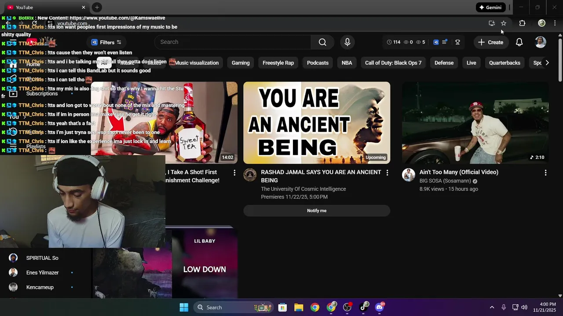
Task: Select the Quarterbacks chip
Action: click(x=505, y=63)
